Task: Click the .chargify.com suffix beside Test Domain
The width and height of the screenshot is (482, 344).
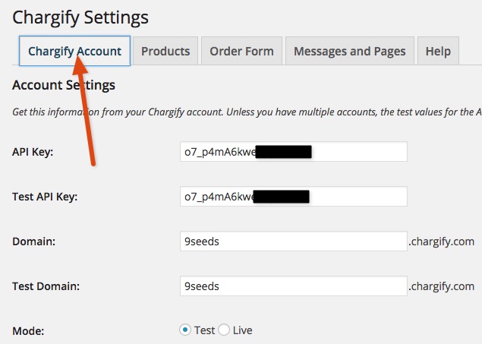Action: point(442,287)
